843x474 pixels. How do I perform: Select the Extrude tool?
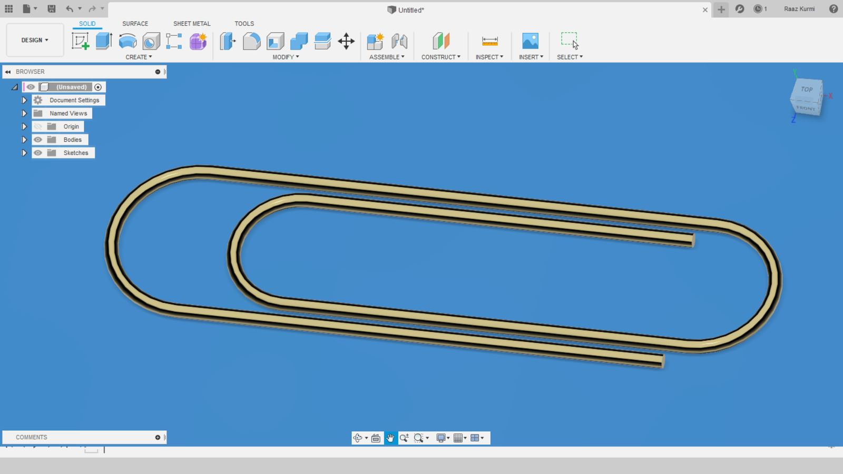click(104, 41)
